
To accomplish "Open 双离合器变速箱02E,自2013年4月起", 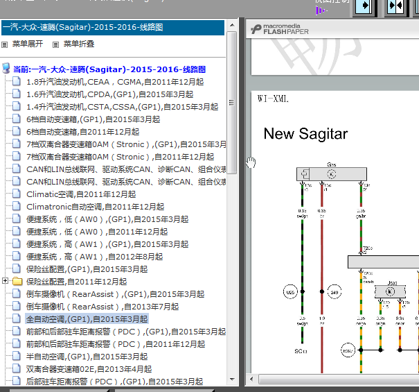I will [89, 369].
